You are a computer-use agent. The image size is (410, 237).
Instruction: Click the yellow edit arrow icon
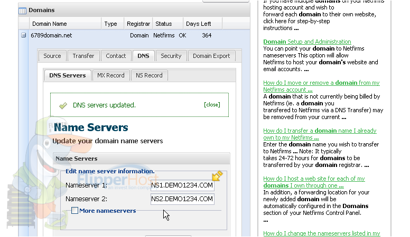click(217, 176)
